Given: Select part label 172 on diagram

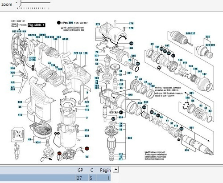Looking at the screenshot, I should tap(131, 28).
